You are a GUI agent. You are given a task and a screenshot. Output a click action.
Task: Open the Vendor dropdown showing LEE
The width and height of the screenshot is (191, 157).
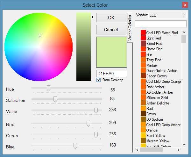click(184, 15)
